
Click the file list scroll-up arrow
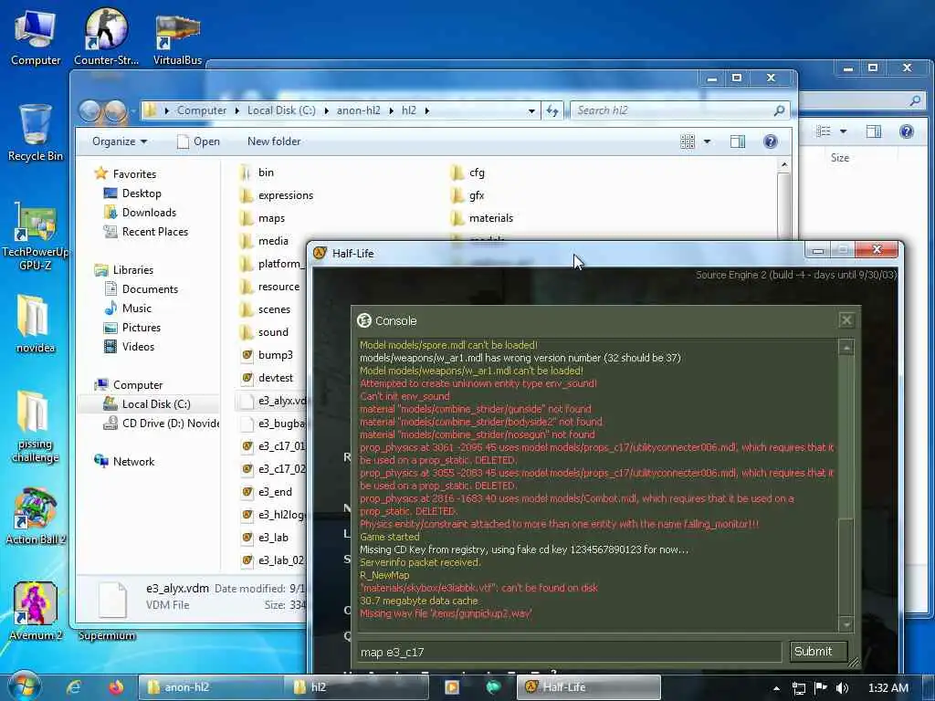click(x=783, y=165)
